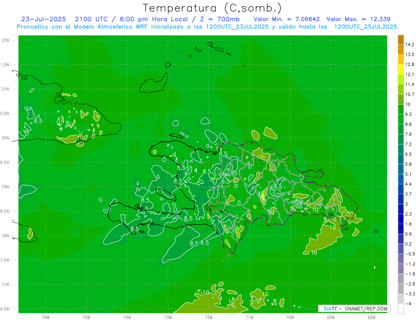Pick the yellow swatch between 12.1 and 12.8
Image resolution: width=417 pixels, height=322 pixels.
401,69
